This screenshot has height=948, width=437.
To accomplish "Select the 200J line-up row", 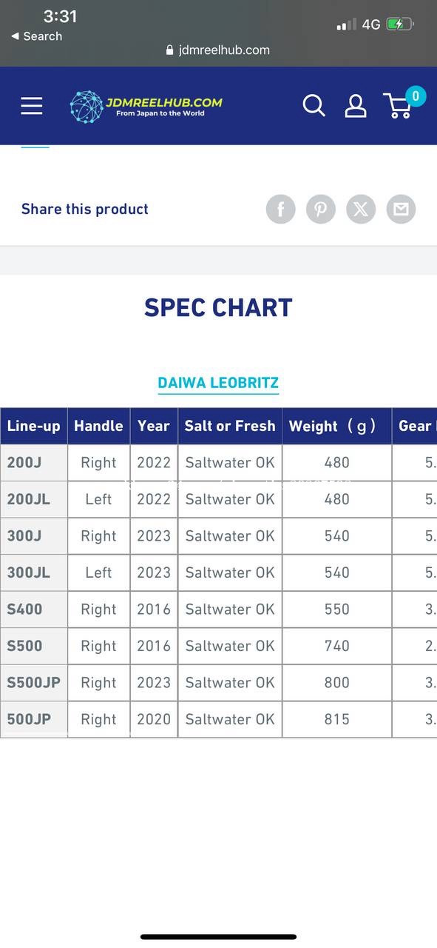I will pos(218,463).
